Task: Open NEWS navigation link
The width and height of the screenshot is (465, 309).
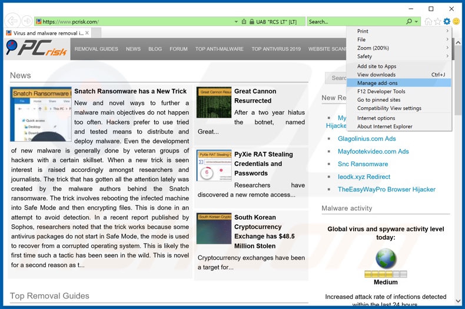Action: coord(133,49)
